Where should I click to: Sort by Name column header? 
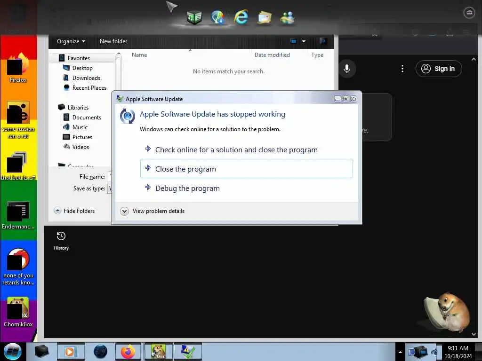pos(139,55)
